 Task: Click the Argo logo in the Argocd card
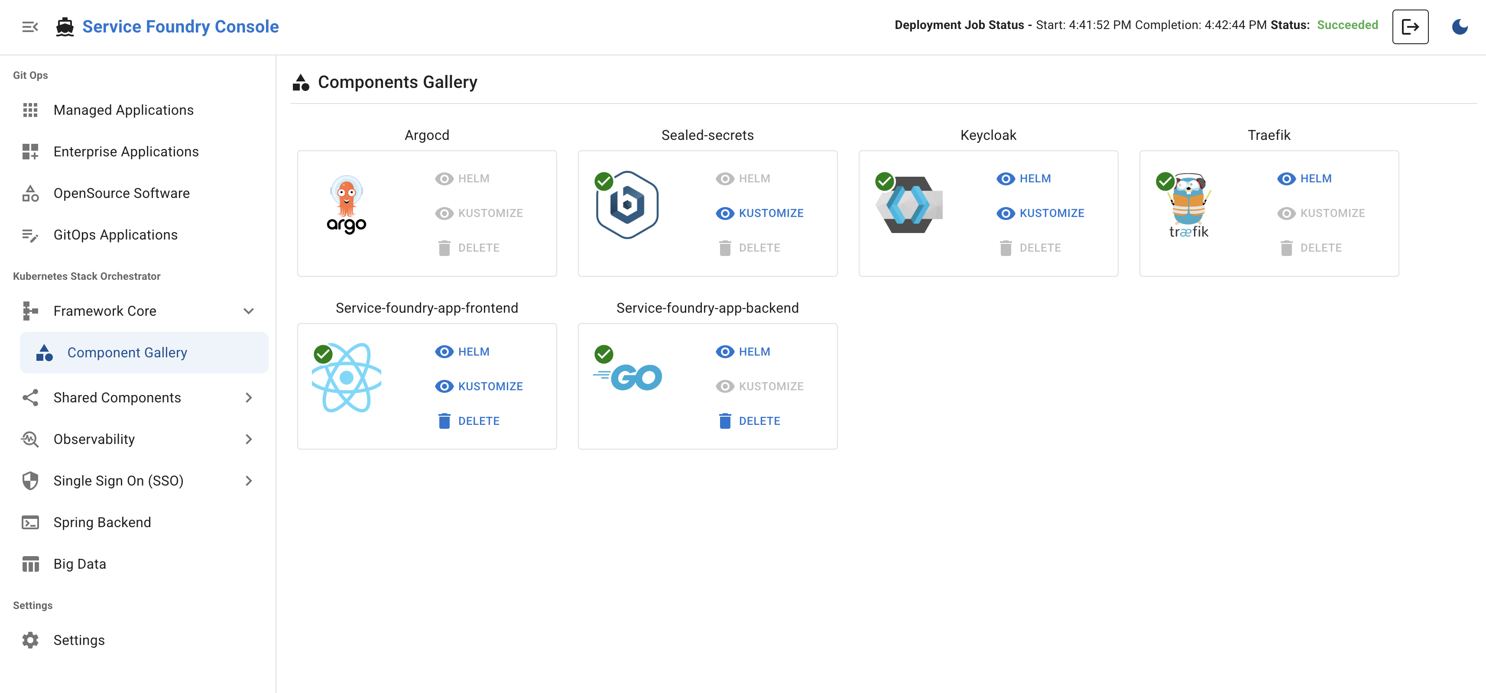click(346, 205)
